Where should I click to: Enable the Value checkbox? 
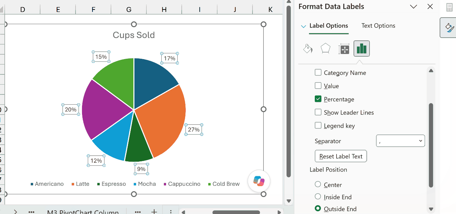pyautogui.click(x=318, y=86)
